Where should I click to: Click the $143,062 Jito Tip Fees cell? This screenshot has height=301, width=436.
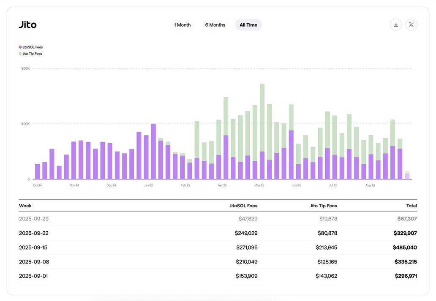(326, 276)
